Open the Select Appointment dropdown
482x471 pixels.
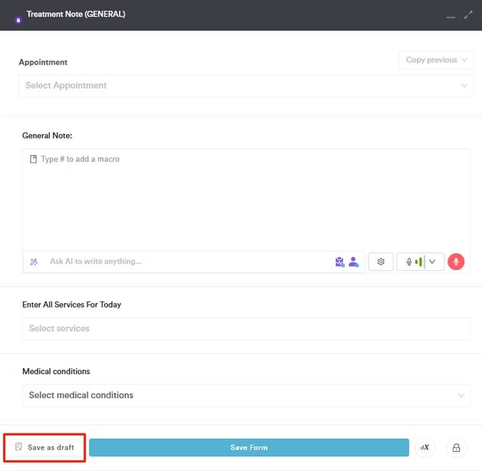tap(246, 86)
